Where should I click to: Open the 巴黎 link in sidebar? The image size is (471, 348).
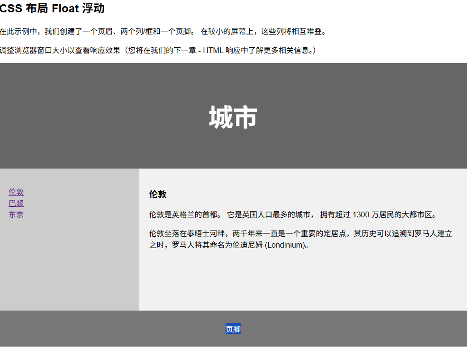(16, 203)
